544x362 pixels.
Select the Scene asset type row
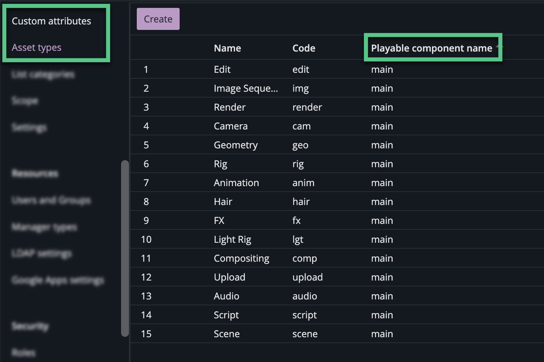point(275,333)
